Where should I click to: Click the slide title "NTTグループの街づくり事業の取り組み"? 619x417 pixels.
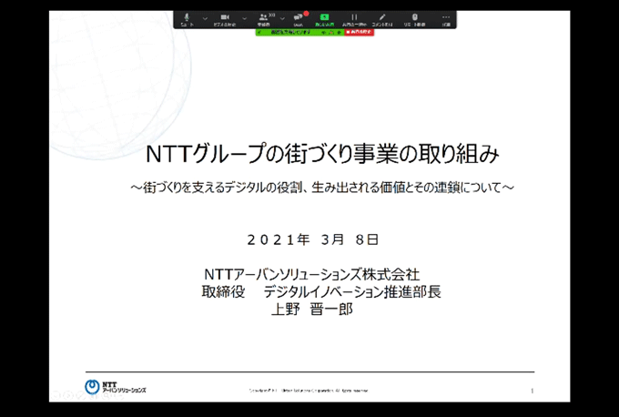322,154
